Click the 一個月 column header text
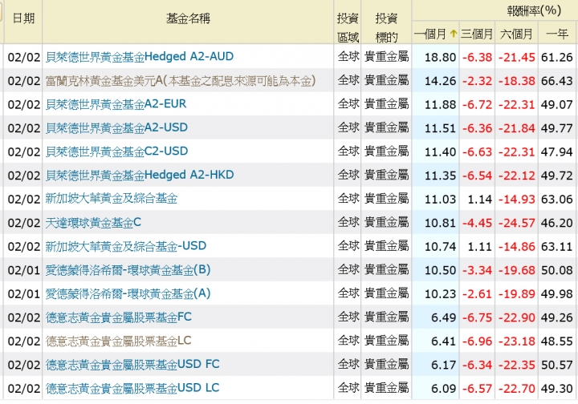Screen dimensions: 578x404 click(x=430, y=34)
